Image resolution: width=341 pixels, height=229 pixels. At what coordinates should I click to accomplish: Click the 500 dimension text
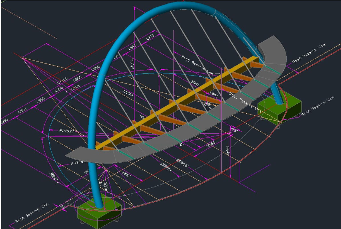coord(207,105)
